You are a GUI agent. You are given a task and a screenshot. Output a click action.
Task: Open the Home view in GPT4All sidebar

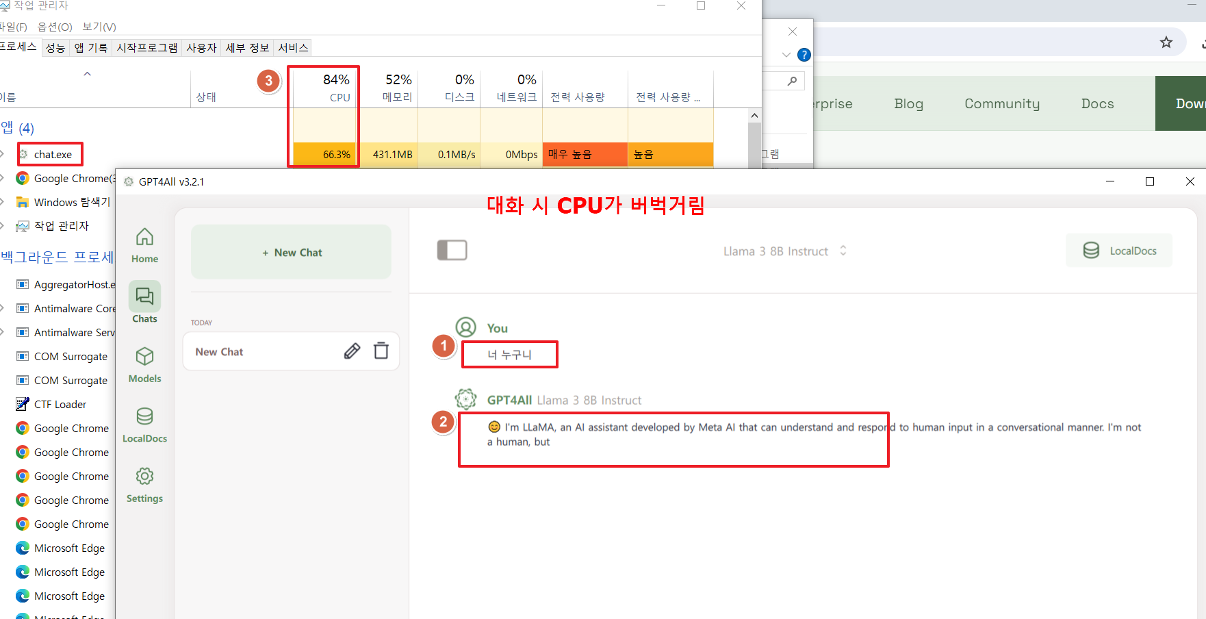[x=144, y=246]
